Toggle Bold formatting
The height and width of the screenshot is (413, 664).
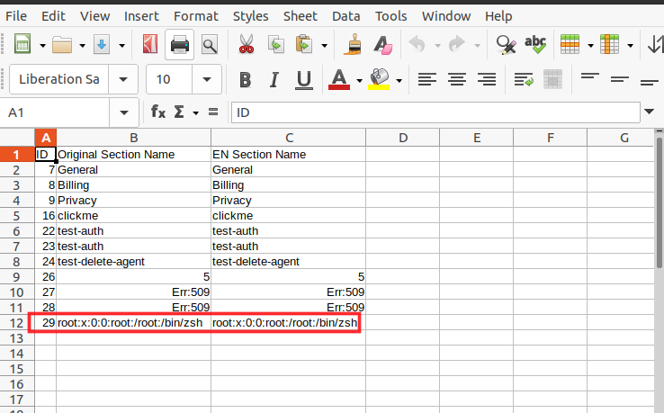[x=245, y=79]
